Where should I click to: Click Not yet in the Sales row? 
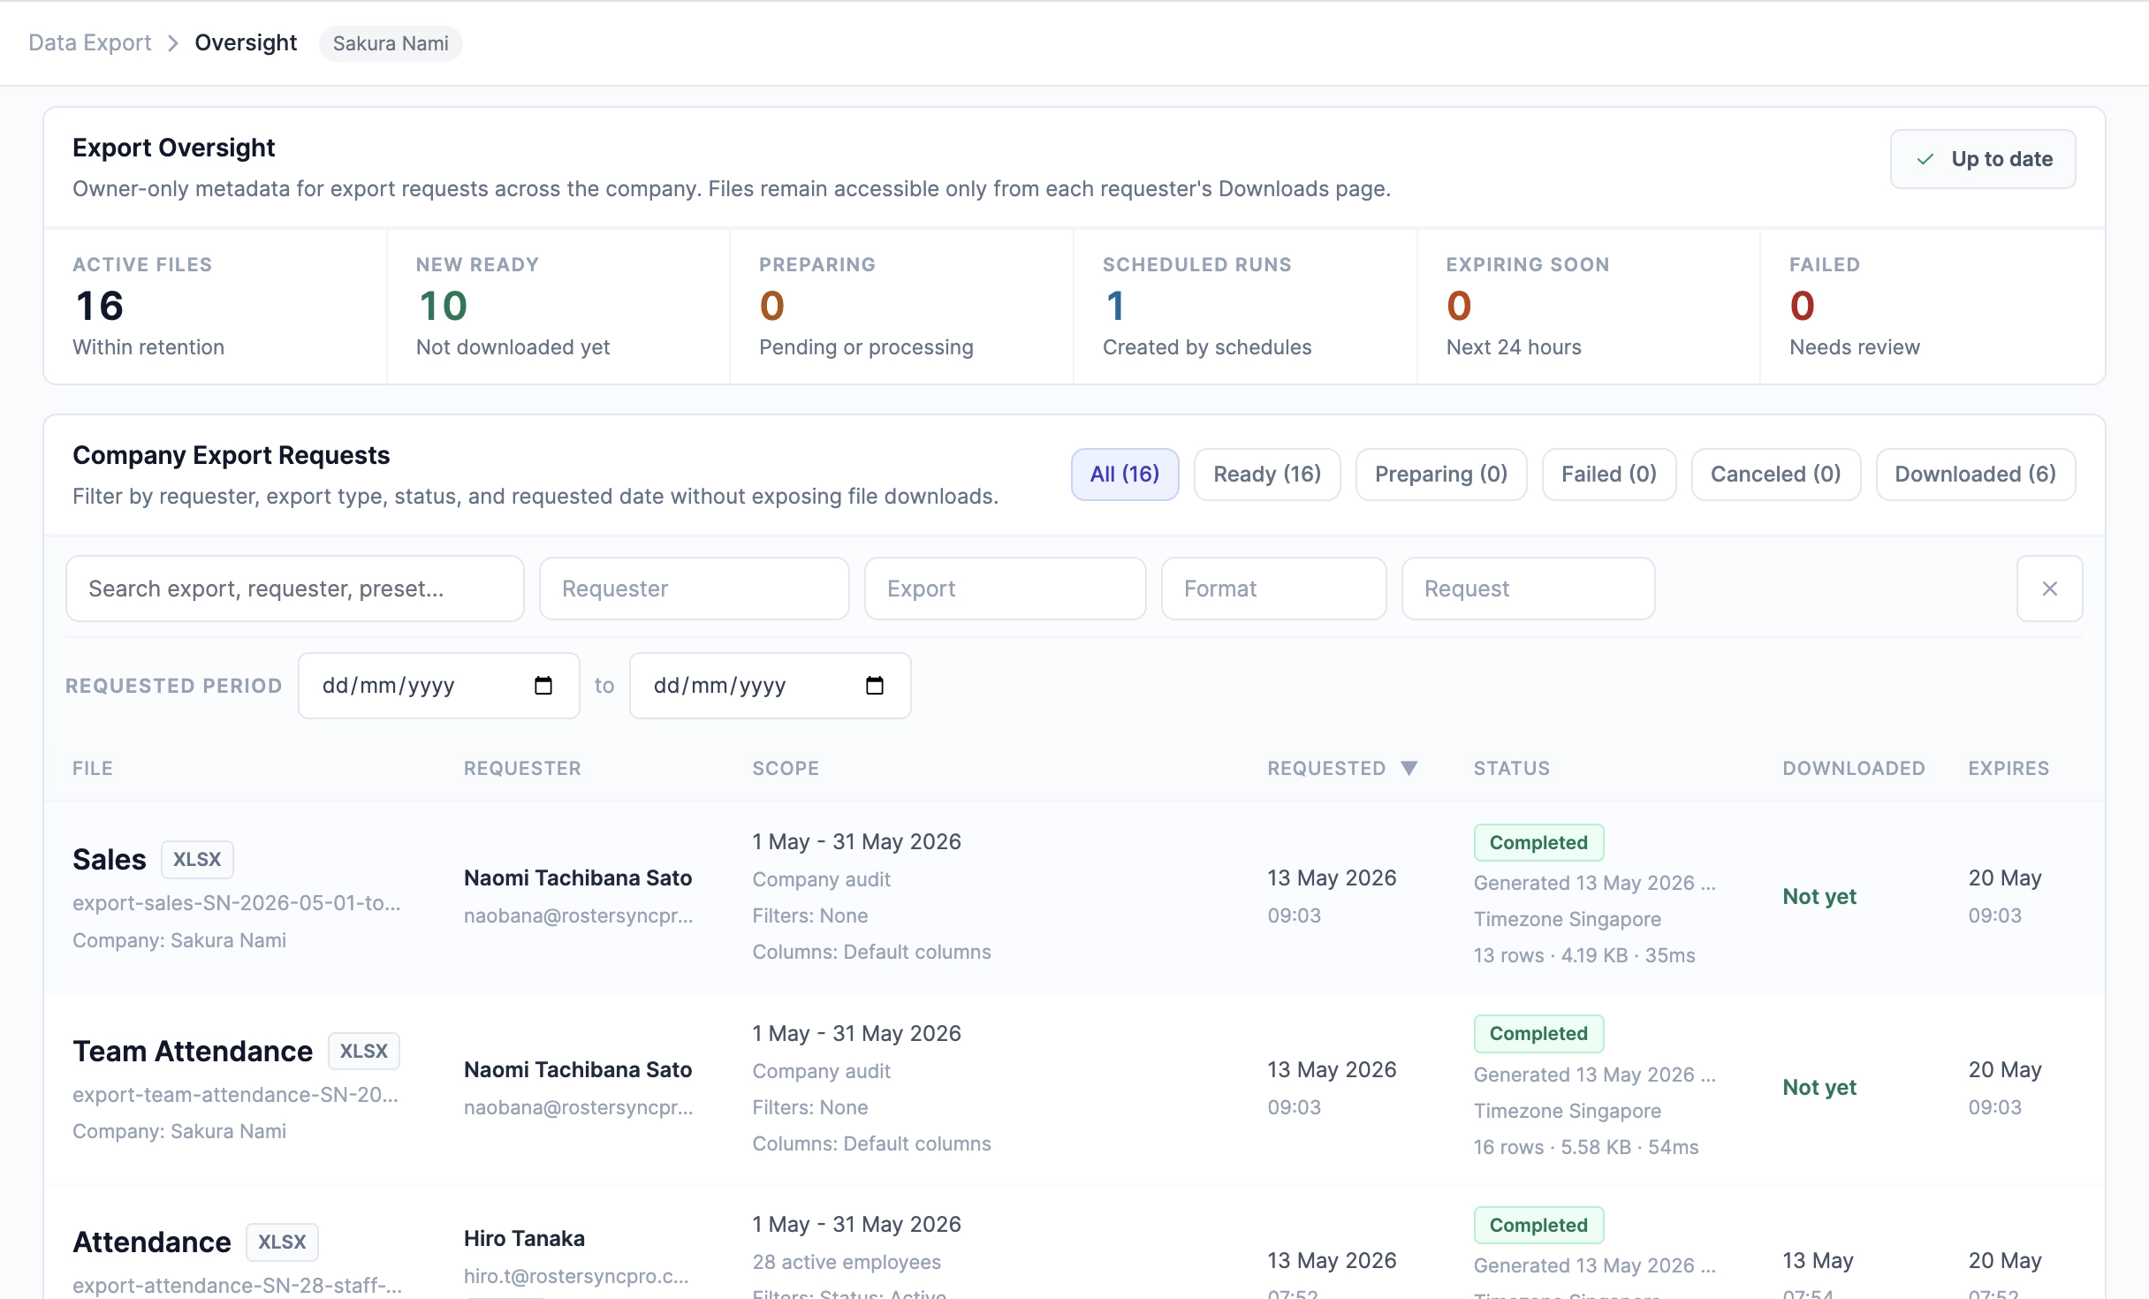click(1819, 897)
